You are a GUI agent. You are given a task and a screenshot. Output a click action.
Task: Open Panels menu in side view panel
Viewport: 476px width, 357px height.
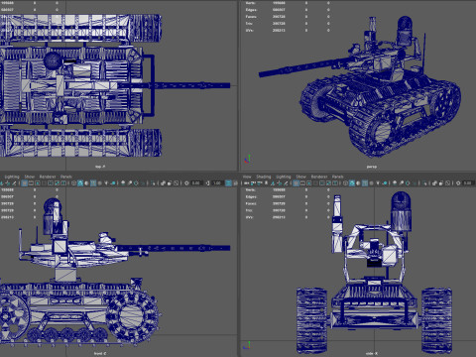pyautogui.click(x=337, y=177)
